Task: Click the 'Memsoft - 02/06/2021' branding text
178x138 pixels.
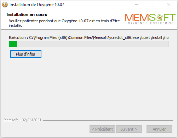Action: pyautogui.click(x=22, y=120)
